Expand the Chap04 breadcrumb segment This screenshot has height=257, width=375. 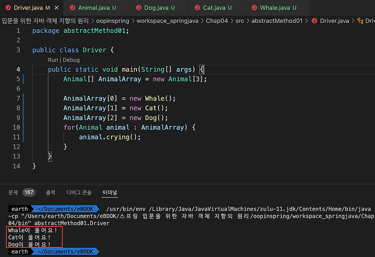(x=217, y=21)
